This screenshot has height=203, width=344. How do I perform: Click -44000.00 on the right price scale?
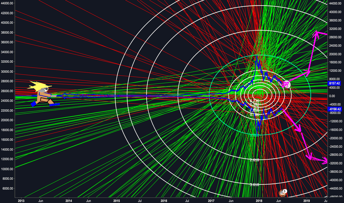tap(336, 188)
